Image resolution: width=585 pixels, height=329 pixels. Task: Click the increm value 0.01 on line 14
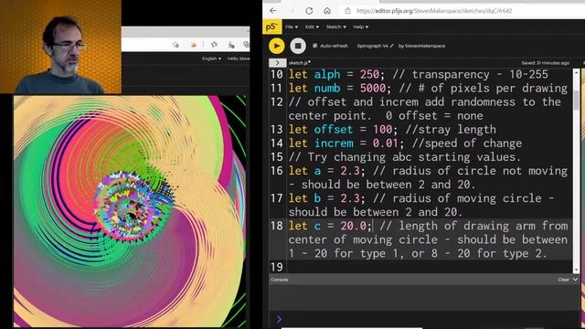(x=386, y=143)
